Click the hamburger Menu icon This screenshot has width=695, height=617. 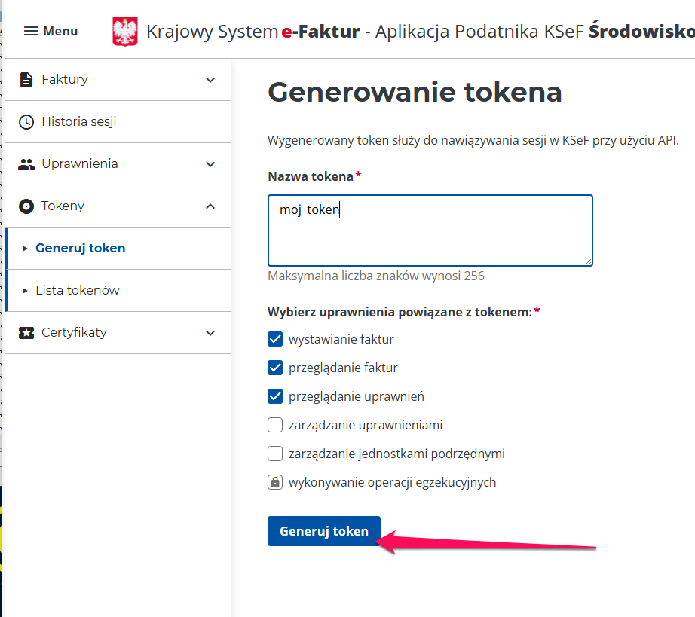point(31,31)
